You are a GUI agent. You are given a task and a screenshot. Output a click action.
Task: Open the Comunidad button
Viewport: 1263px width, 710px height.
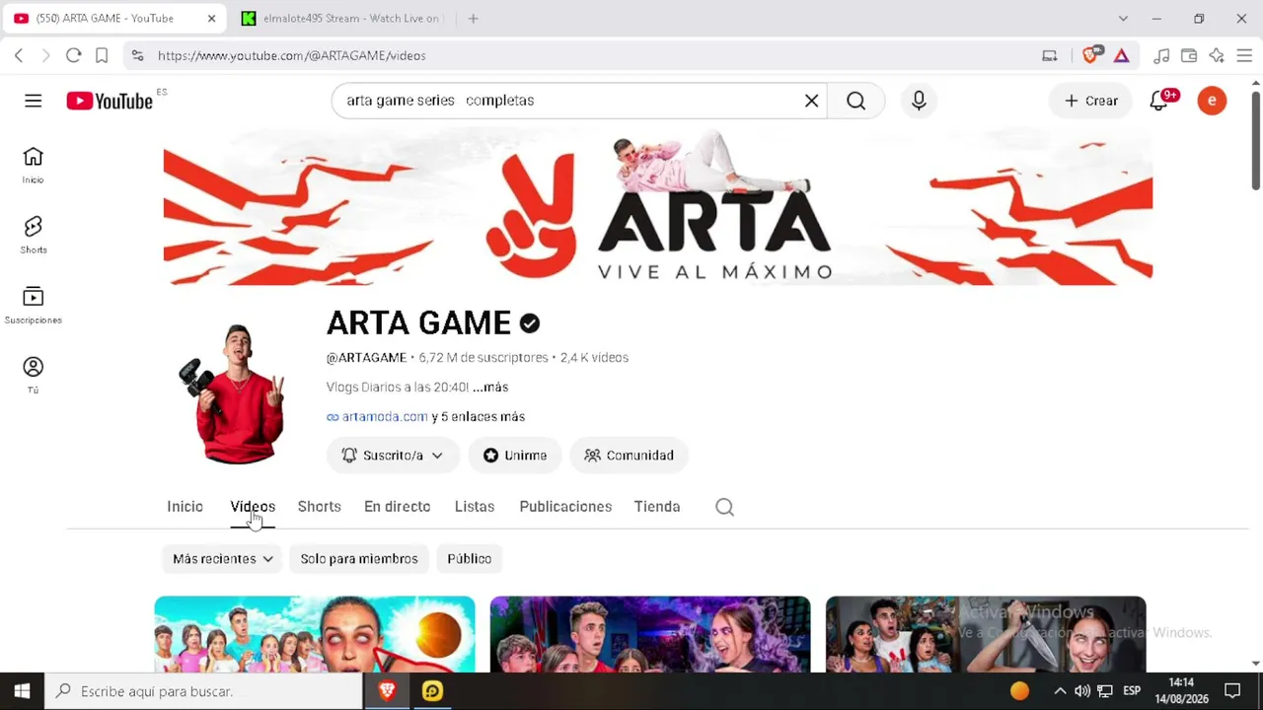pyautogui.click(x=629, y=456)
